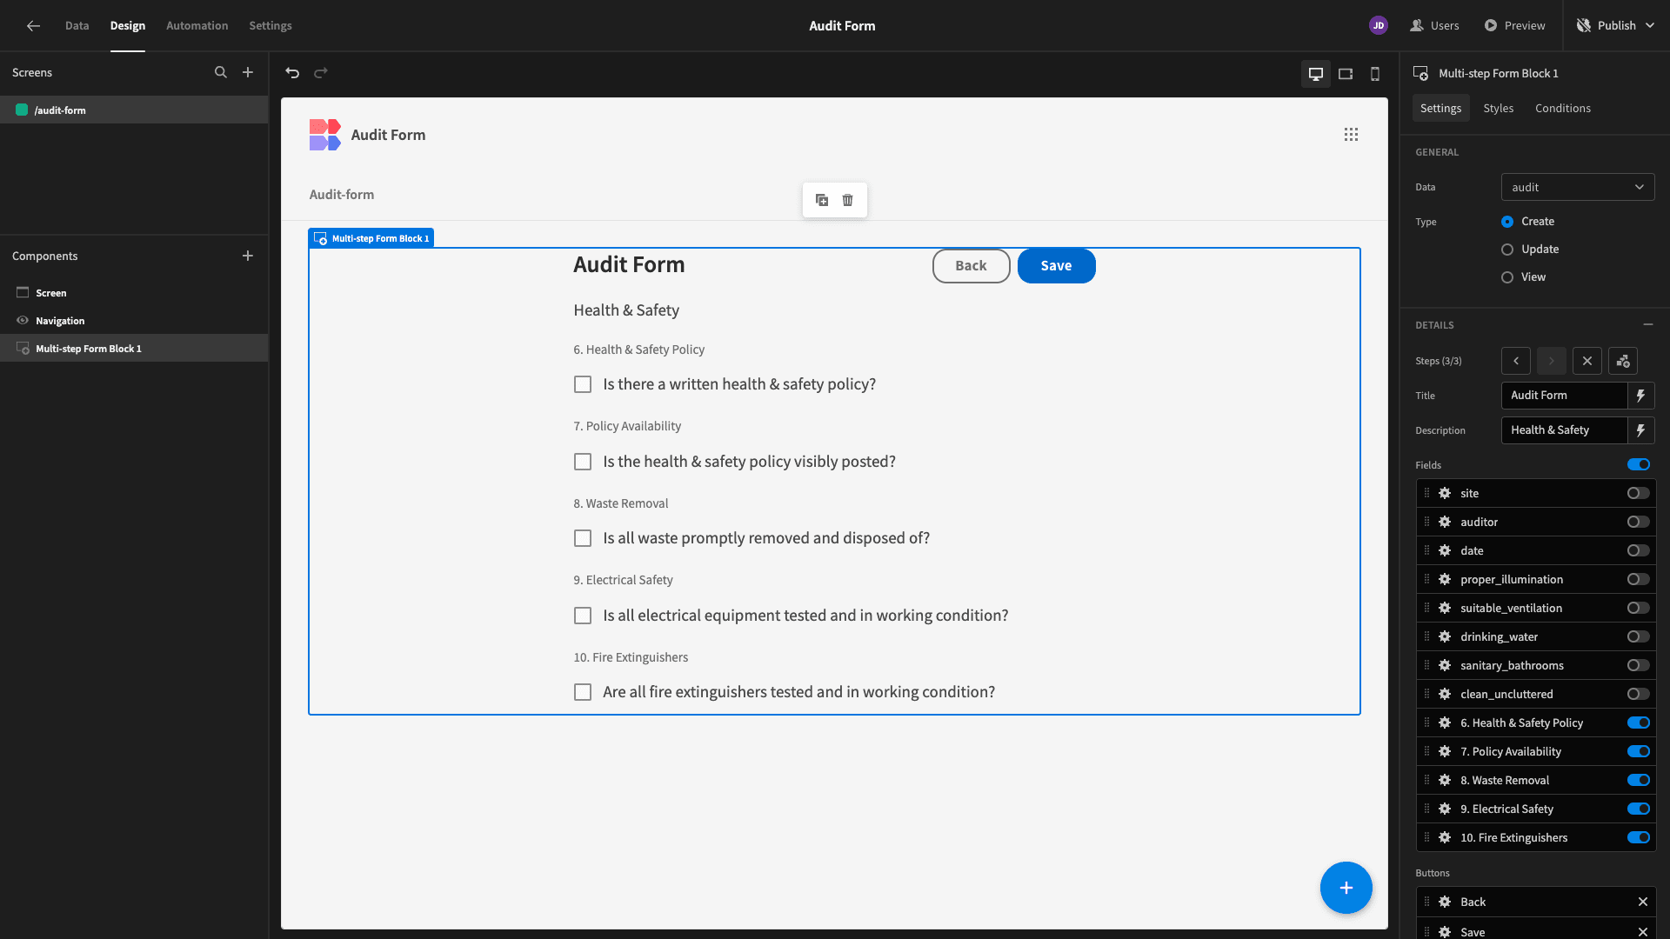Toggle all Fields master switch
The height and width of the screenshot is (939, 1670).
(x=1639, y=464)
